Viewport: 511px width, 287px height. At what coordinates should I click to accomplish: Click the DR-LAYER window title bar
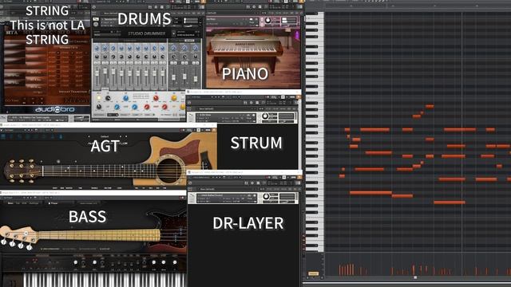click(x=244, y=172)
